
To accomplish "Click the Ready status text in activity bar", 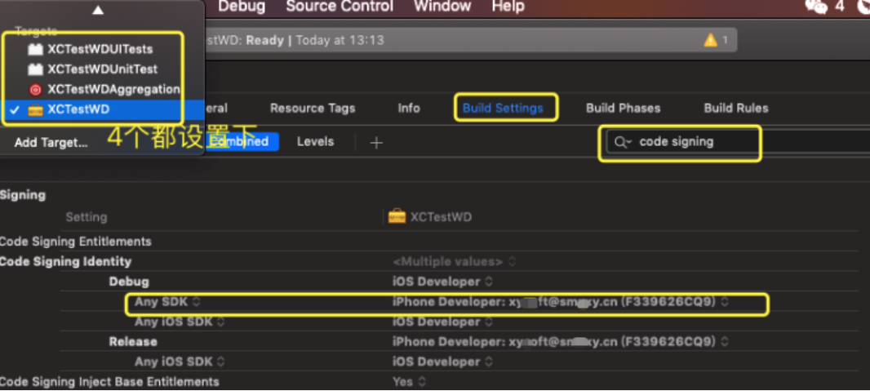I will pos(264,41).
